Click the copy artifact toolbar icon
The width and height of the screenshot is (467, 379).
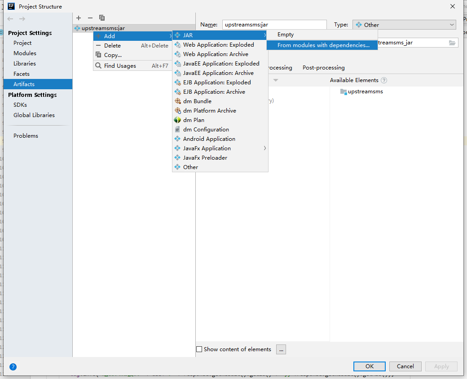(102, 18)
